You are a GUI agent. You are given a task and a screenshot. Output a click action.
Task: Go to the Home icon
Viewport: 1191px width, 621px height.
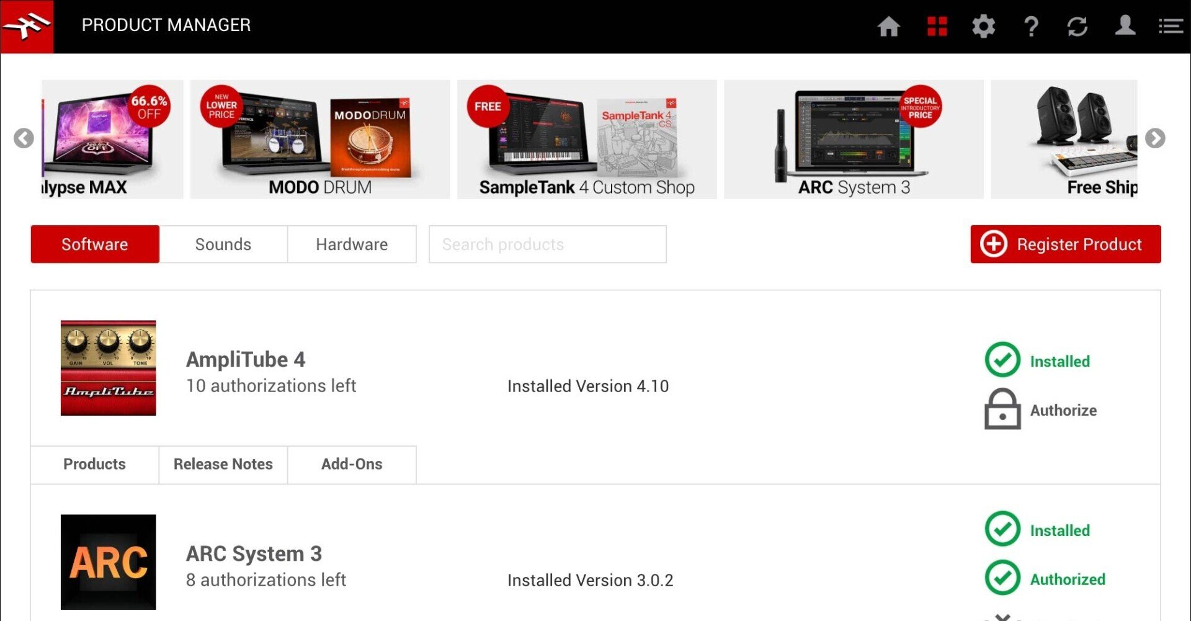click(888, 27)
